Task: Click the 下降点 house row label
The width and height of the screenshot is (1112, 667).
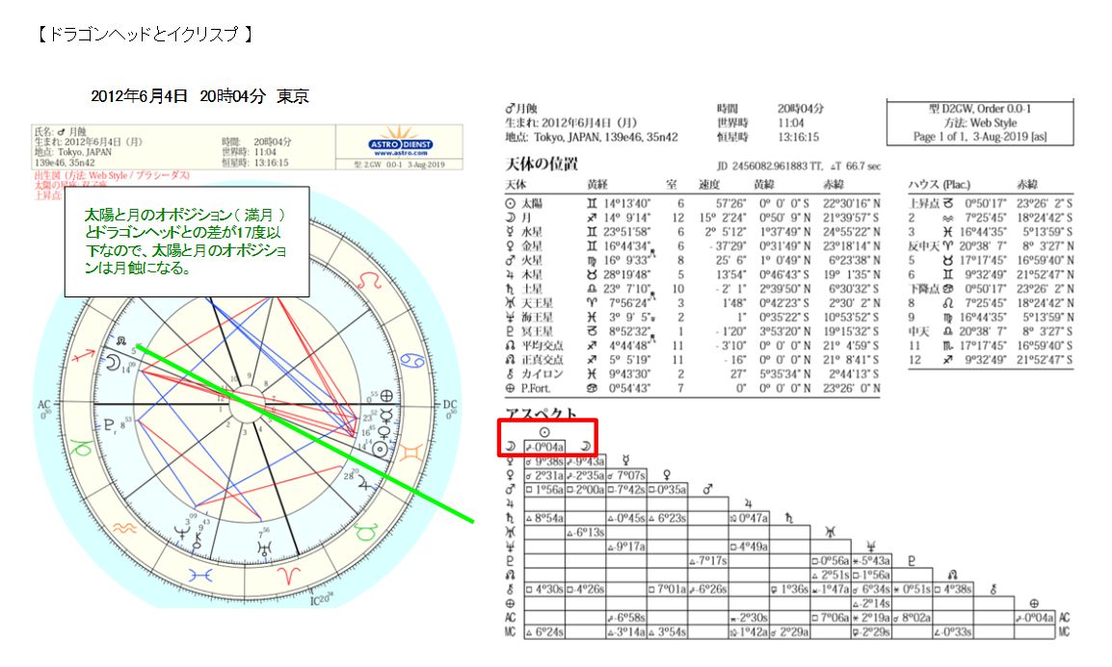Action: [x=924, y=289]
